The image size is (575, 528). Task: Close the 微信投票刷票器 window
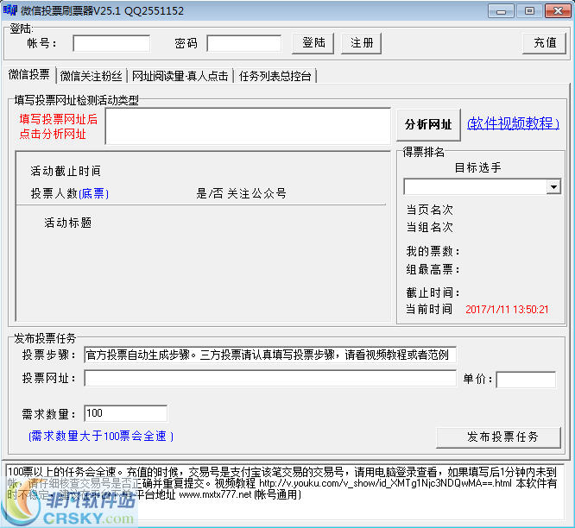[x=558, y=11]
